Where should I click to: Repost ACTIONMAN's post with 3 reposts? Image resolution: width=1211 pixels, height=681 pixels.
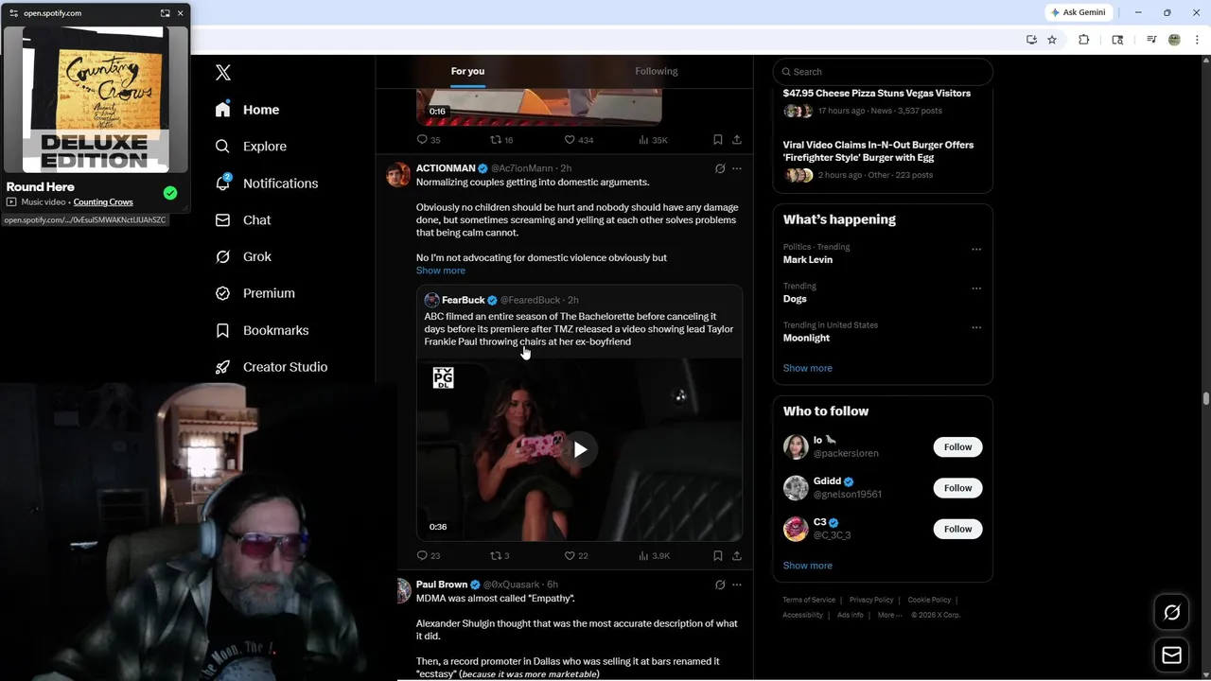(x=500, y=556)
